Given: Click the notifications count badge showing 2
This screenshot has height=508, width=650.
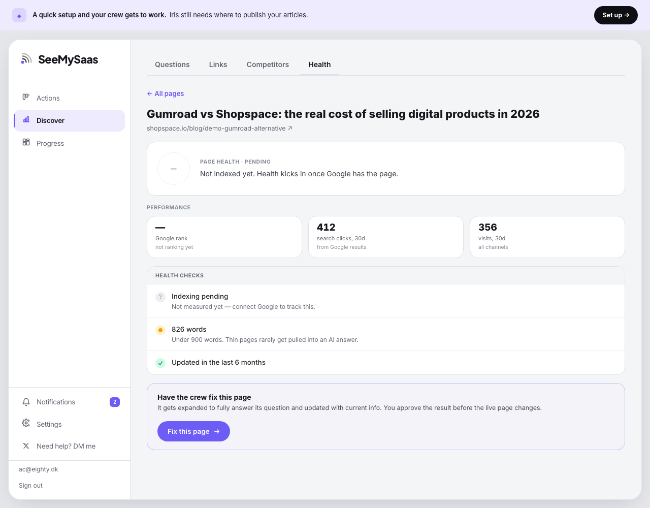Looking at the screenshot, I should click(x=115, y=402).
